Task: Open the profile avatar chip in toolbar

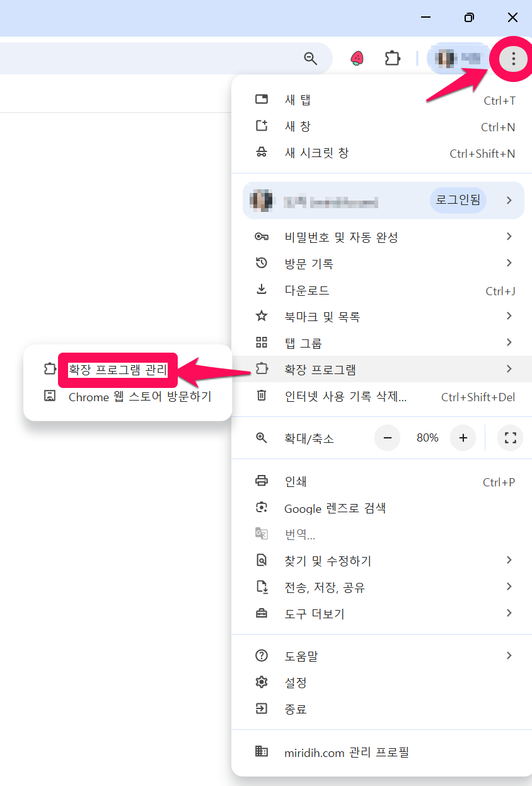Action: [459, 59]
